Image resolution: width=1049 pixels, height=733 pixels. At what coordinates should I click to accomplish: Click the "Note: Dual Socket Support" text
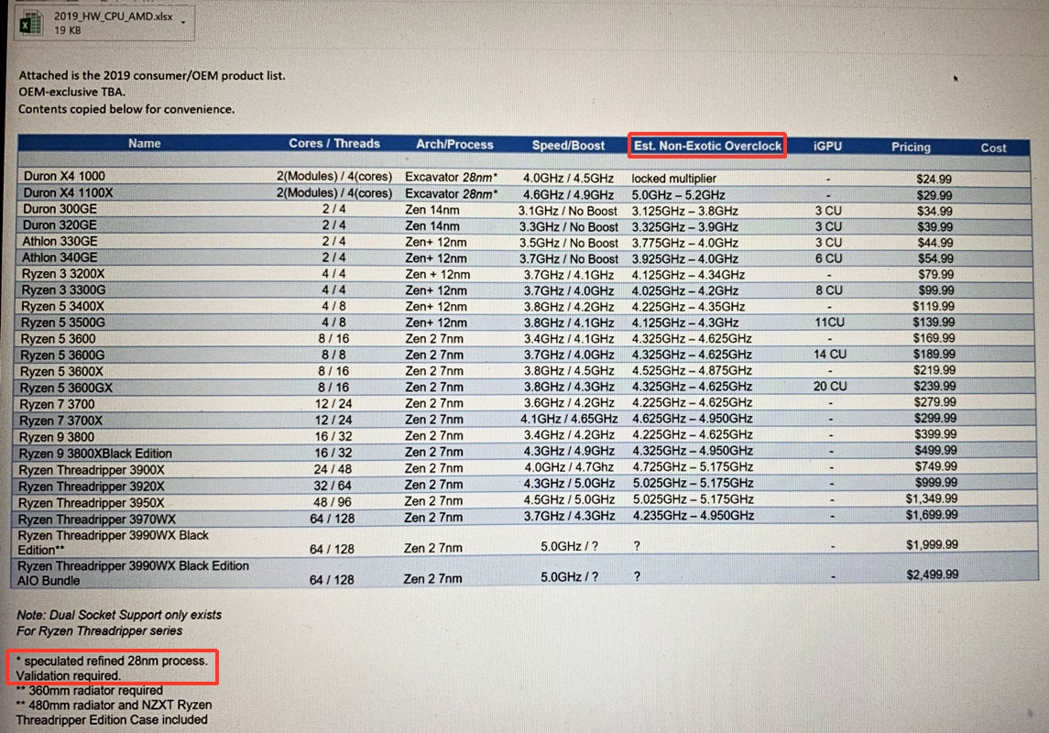click(119, 615)
